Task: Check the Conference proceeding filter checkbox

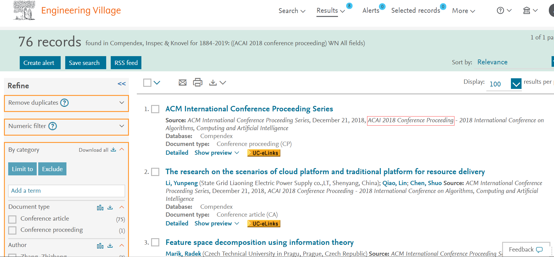Action: click(x=12, y=230)
